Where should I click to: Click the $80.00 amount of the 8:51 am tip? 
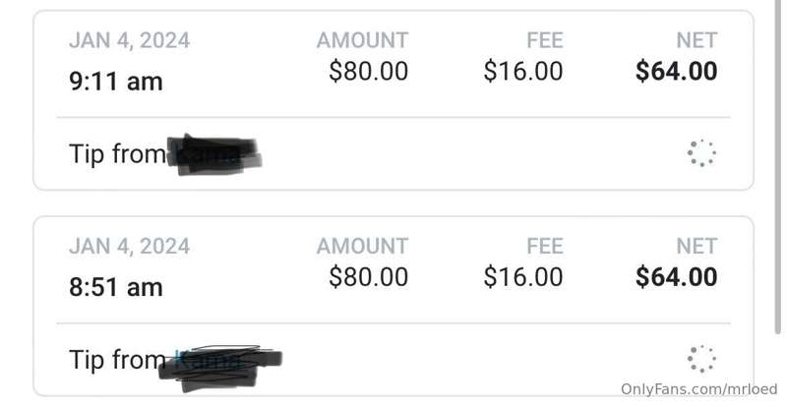click(368, 276)
